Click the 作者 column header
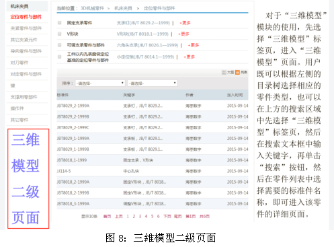 pos(190,95)
